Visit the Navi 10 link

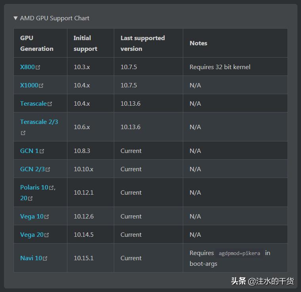31,258
